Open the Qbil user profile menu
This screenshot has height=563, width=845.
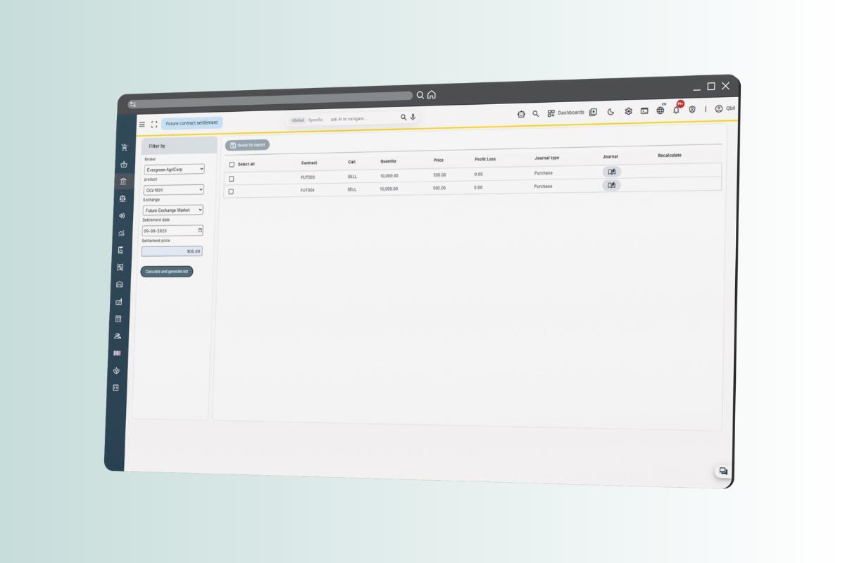point(725,108)
